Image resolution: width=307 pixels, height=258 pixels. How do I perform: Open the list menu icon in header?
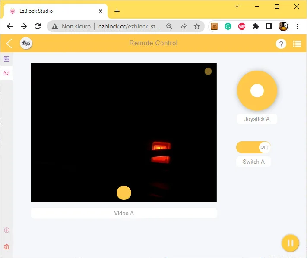point(297,44)
